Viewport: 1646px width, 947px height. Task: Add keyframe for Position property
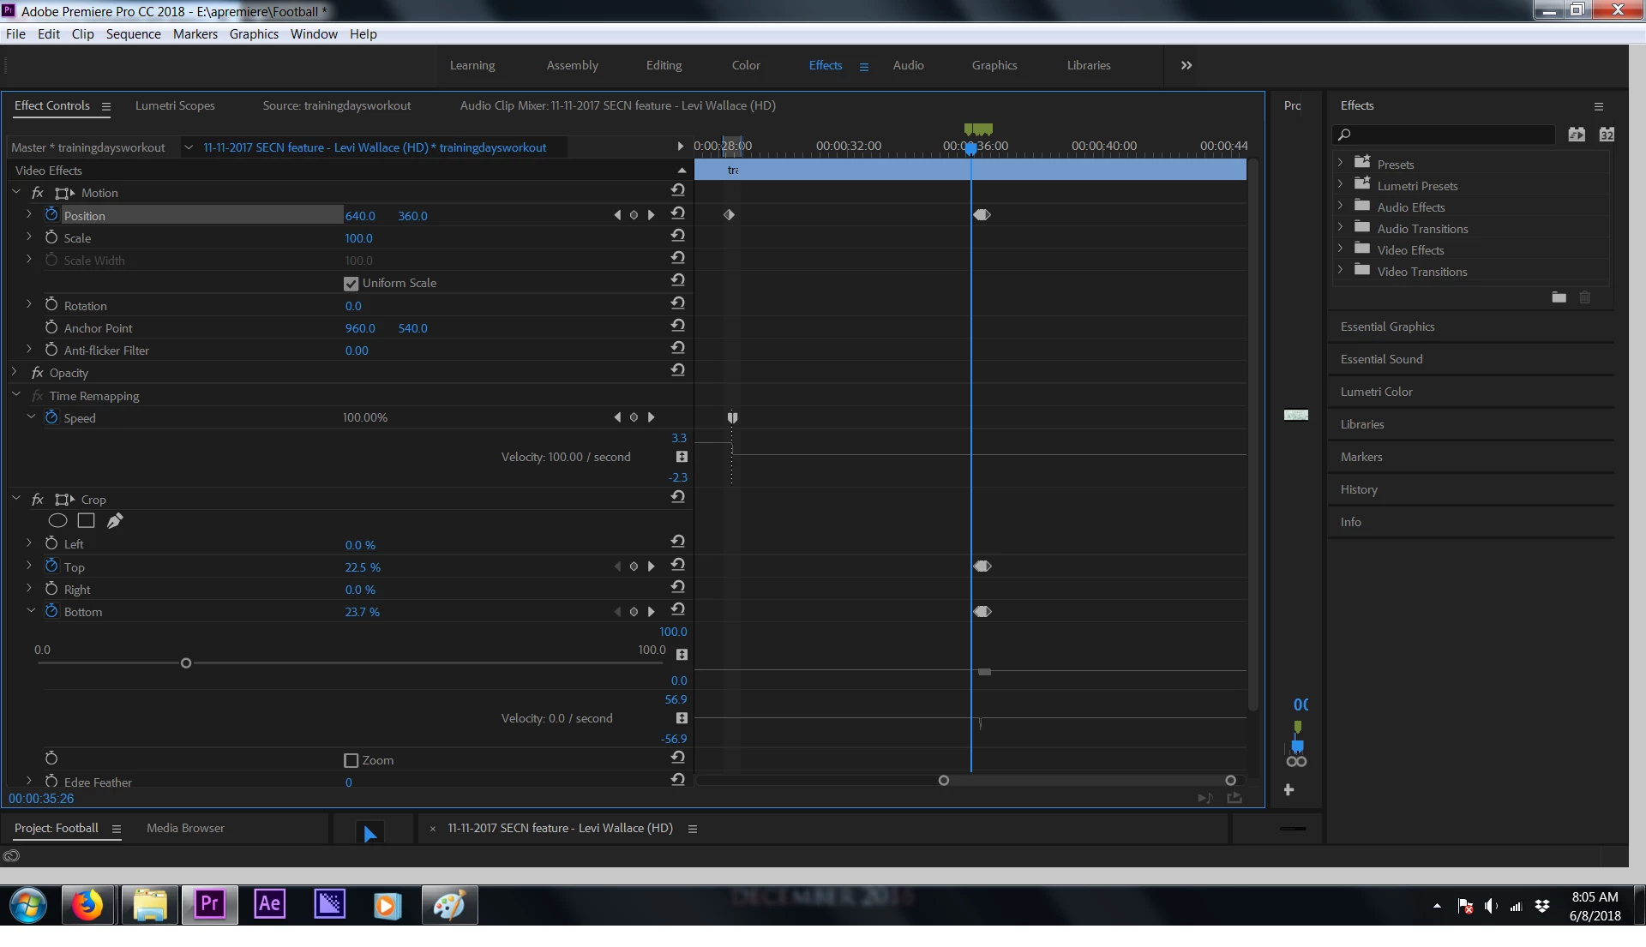point(634,215)
